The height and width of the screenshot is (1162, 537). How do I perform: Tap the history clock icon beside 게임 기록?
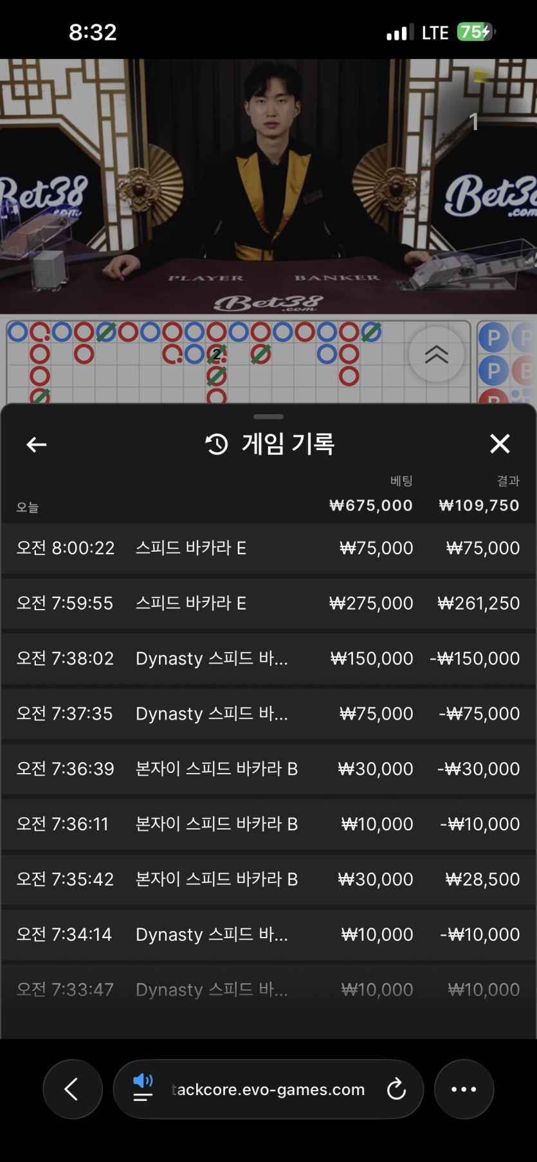pos(217,444)
